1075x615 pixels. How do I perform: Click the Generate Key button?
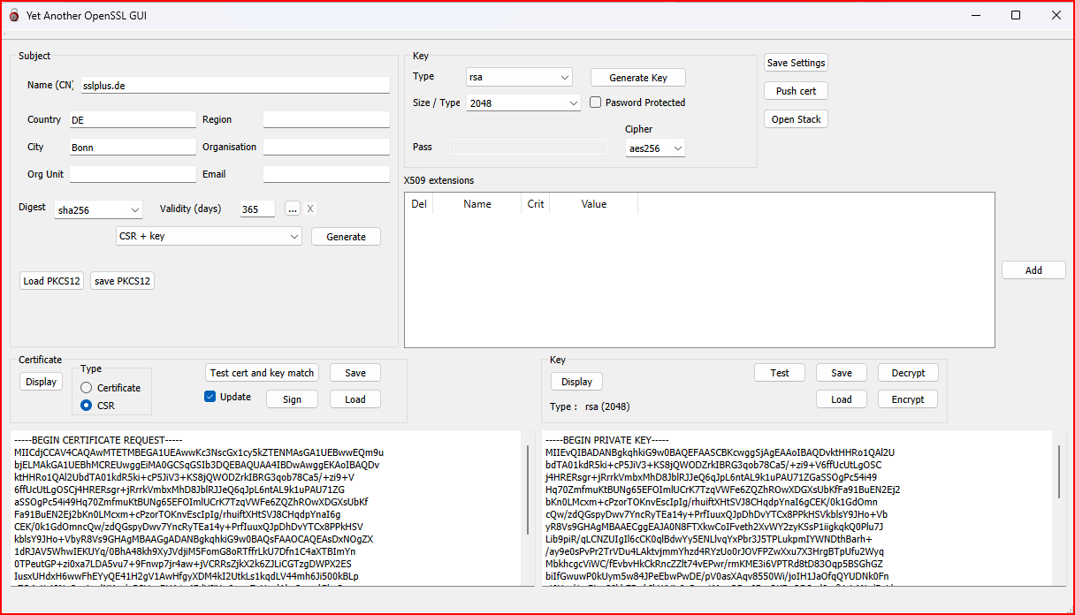[x=637, y=78]
